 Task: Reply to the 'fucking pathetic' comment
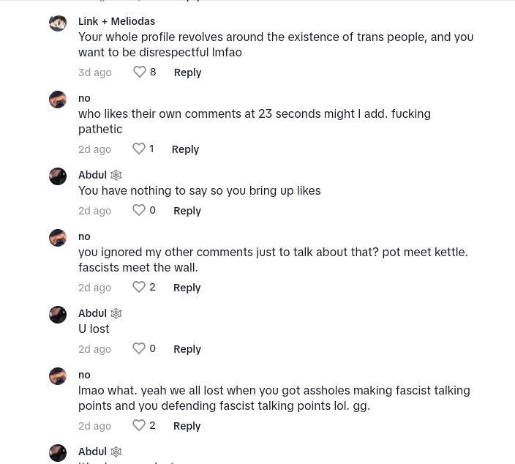pos(185,149)
